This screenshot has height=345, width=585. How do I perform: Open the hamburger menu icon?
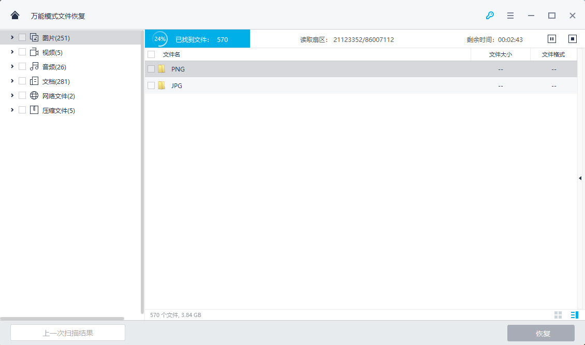click(510, 16)
